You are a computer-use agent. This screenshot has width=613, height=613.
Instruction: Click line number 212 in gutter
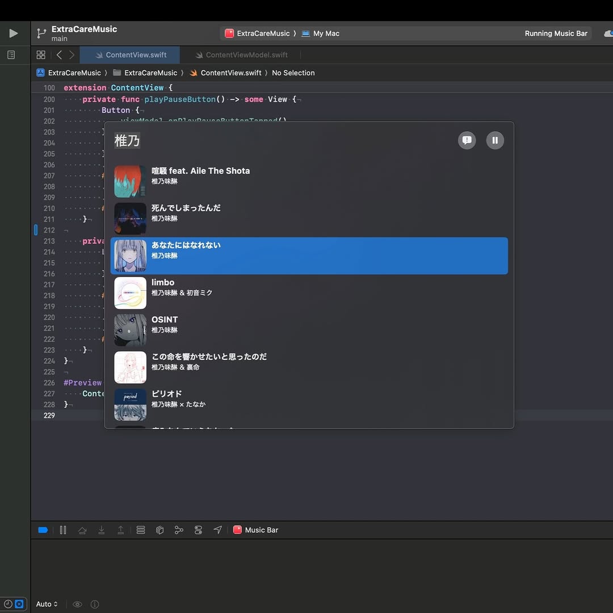(x=49, y=230)
